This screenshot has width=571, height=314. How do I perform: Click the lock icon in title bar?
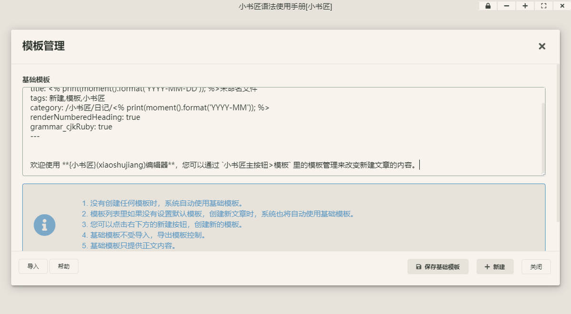488,6
